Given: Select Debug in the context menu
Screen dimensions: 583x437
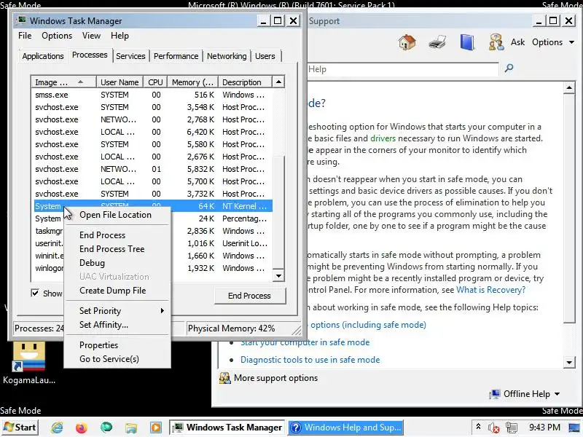Looking at the screenshot, I should point(117,263).
